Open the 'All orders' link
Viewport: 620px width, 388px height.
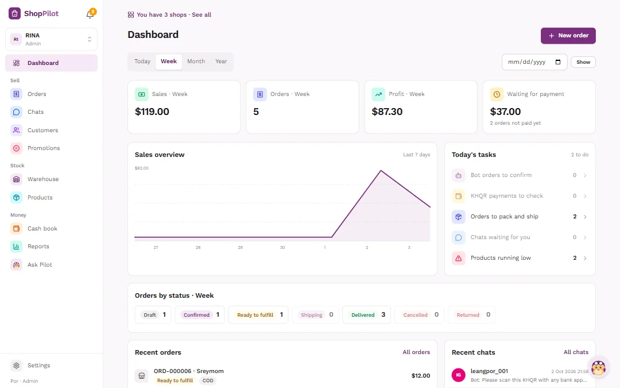point(416,352)
